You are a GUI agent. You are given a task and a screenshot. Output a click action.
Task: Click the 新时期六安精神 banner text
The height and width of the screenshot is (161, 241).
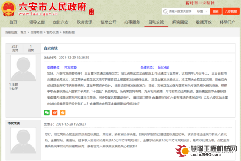point(200,3)
